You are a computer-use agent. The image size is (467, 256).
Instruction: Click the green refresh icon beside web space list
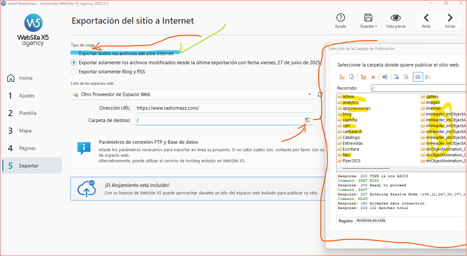pos(320,94)
